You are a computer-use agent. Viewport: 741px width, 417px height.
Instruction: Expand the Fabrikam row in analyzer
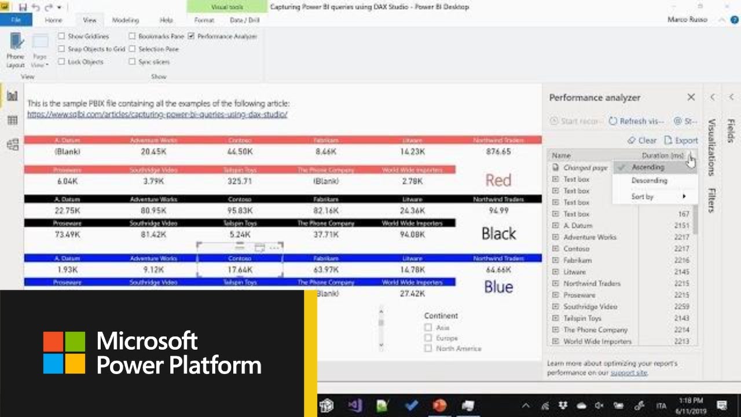tap(555, 260)
